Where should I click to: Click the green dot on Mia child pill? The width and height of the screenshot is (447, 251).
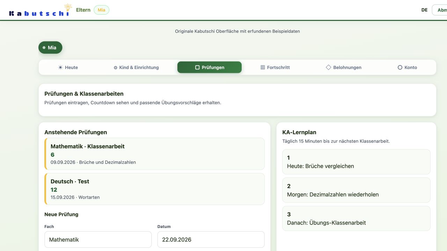[44, 48]
